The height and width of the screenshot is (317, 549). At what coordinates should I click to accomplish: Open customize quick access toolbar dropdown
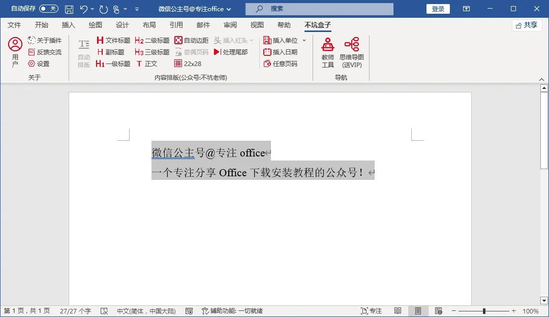click(137, 9)
